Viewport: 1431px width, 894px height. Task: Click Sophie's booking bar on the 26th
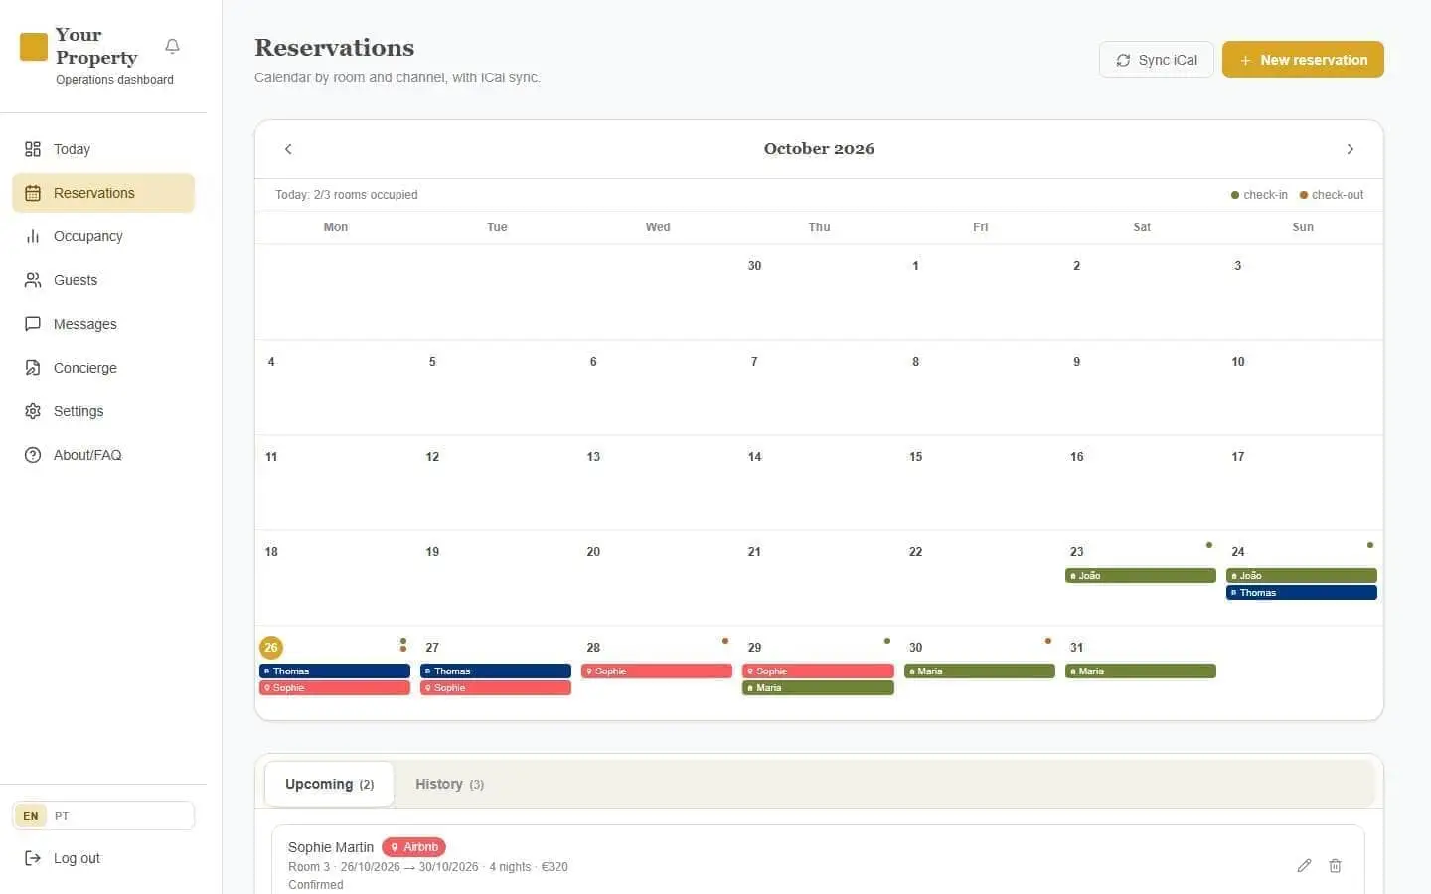pos(335,688)
